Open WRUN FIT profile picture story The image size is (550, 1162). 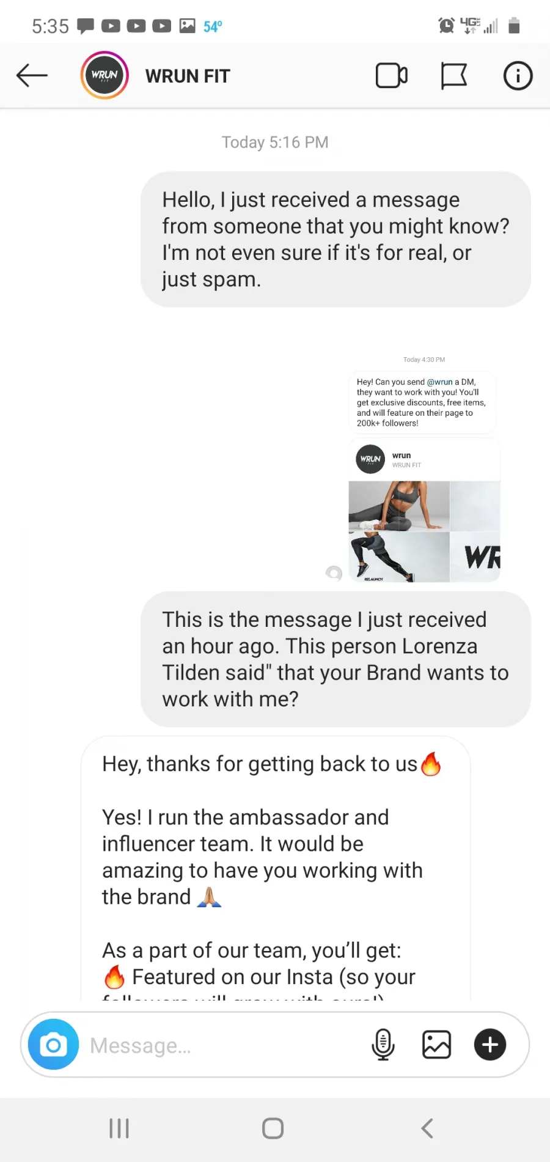click(105, 75)
